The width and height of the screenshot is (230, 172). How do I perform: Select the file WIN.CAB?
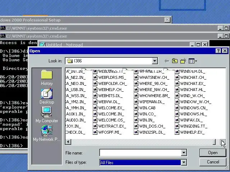pyautogui.click(x=144, y=108)
